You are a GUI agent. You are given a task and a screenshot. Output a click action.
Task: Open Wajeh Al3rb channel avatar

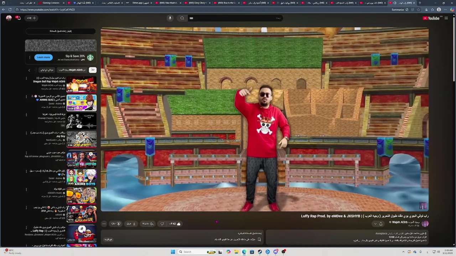pyautogui.click(x=425, y=224)
